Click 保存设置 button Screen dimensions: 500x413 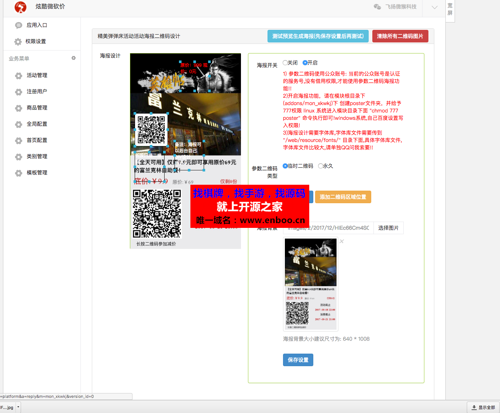[298, 360]
